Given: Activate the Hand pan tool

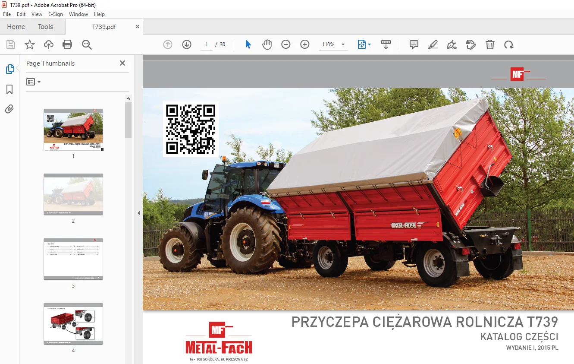Looking at the screenshot, I should (x=267, y=44).
